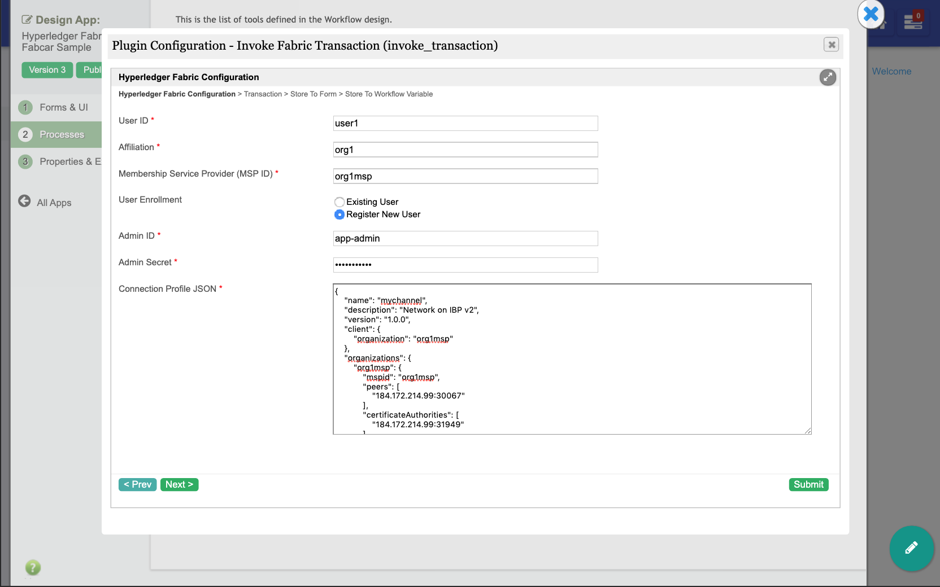Select the Existing User radio option
The image size is (940, 587).
coord(340,202)
